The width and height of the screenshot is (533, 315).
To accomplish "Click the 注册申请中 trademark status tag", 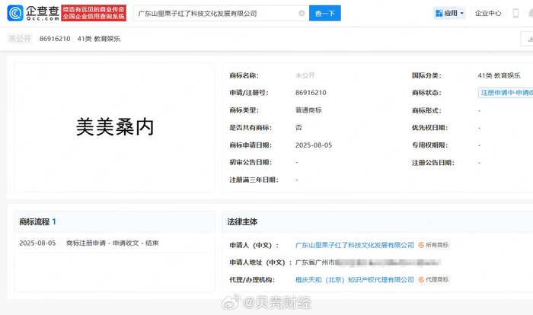I will pos(505,93).
